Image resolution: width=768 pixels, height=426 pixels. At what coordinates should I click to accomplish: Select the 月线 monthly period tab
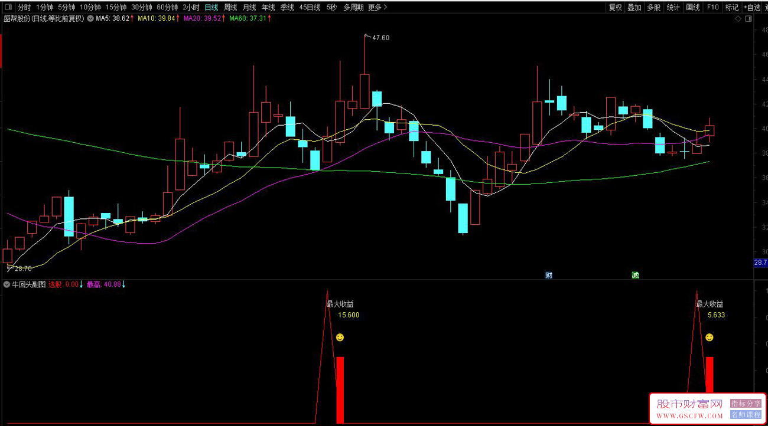click(249, 8)
